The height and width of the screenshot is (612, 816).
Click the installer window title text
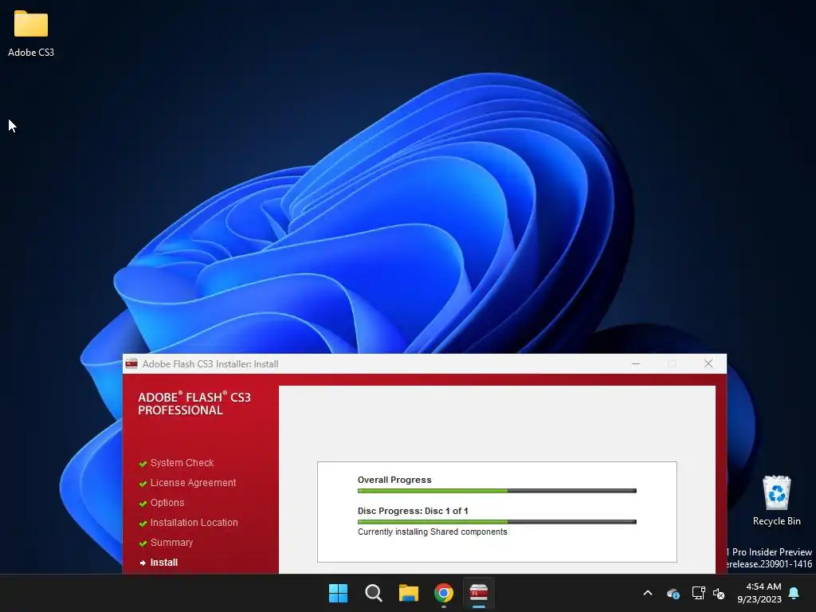tap(210, 363)
